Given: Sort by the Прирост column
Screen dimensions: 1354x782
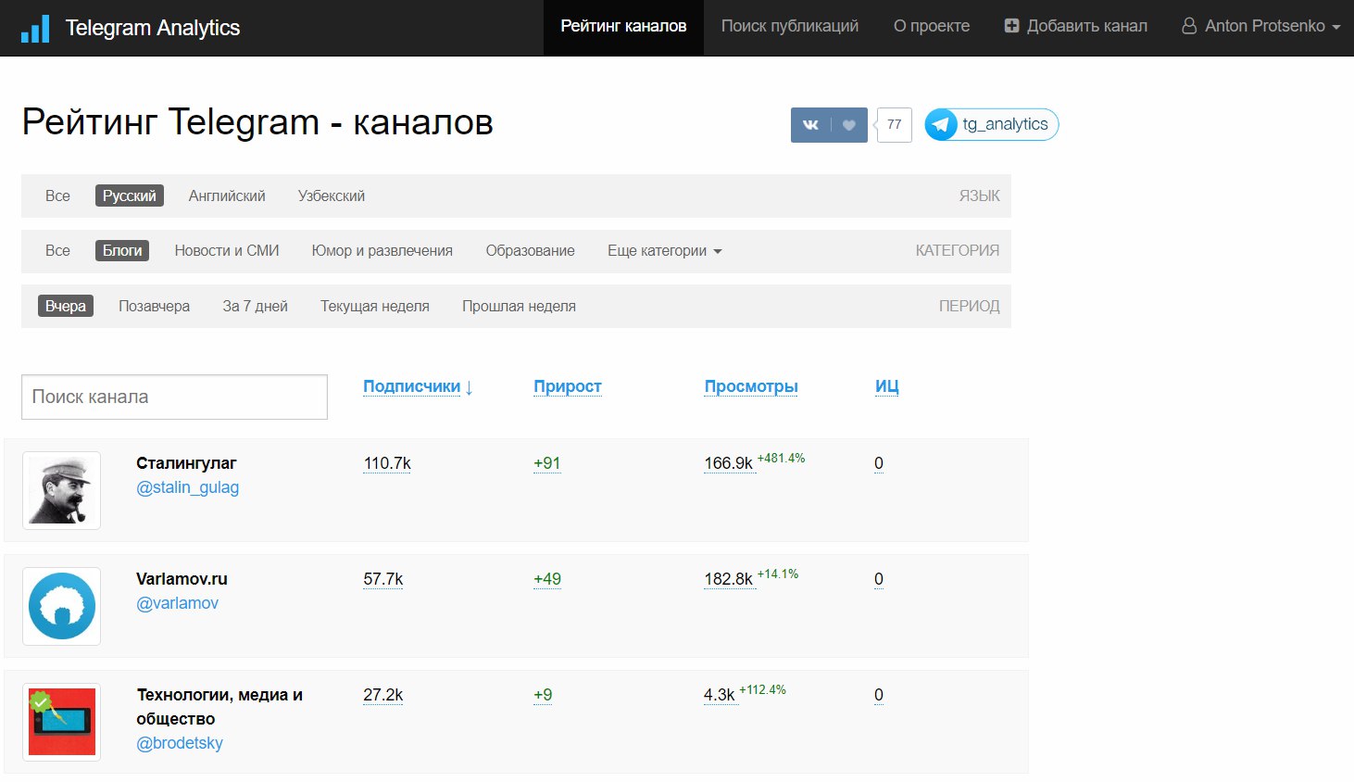Looking at the screenshot, I should click(568, 387).
